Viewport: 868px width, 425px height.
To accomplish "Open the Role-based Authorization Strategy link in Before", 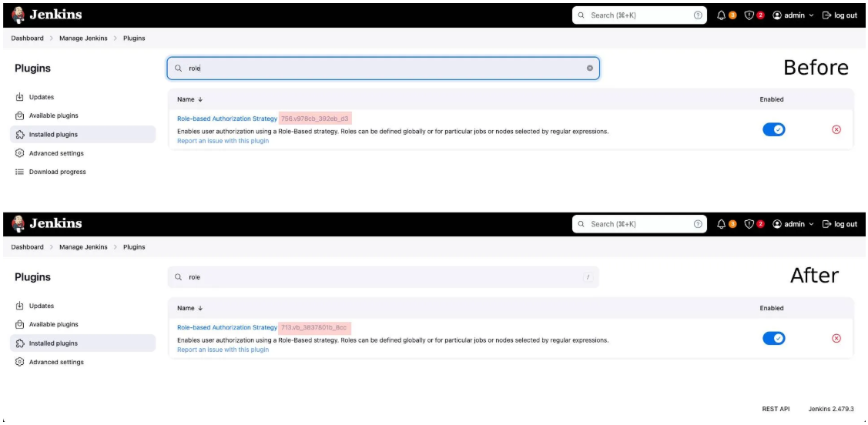I will 227,119.
